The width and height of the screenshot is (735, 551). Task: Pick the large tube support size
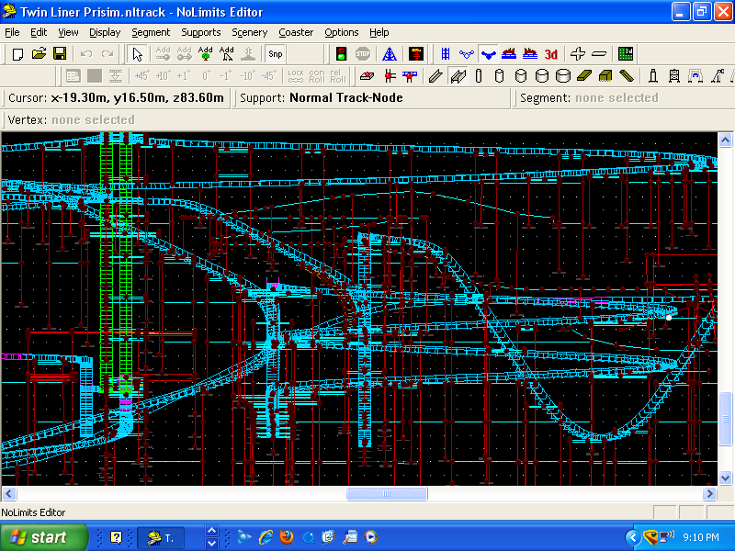541,76
